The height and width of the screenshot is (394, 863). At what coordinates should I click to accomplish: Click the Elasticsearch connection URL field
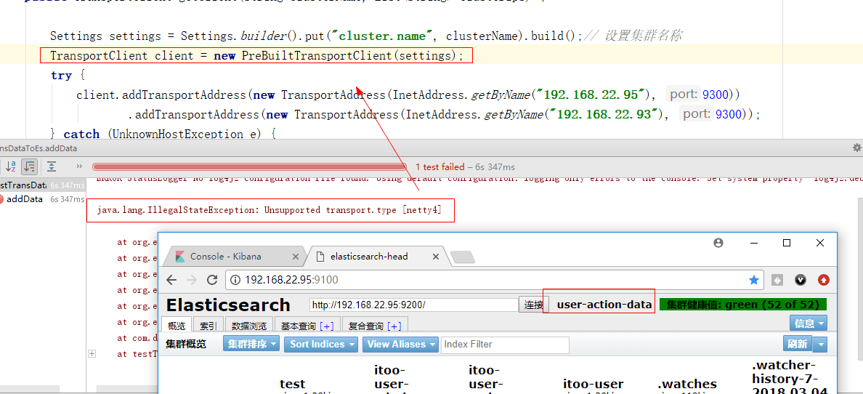[414, 305]
